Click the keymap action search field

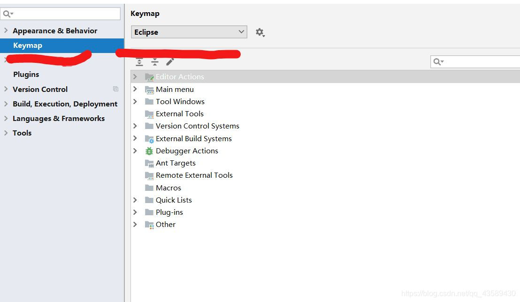475,61
